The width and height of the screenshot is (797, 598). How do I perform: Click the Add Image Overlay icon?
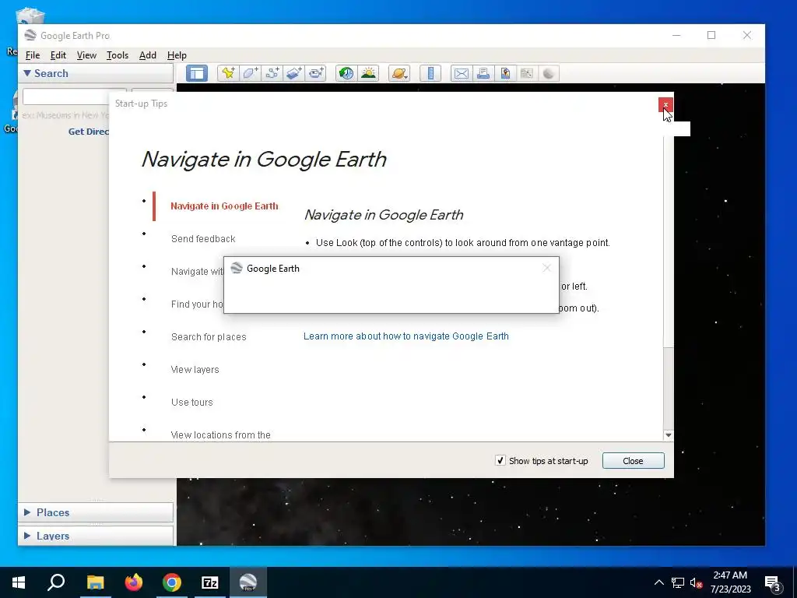pos(293,73)
